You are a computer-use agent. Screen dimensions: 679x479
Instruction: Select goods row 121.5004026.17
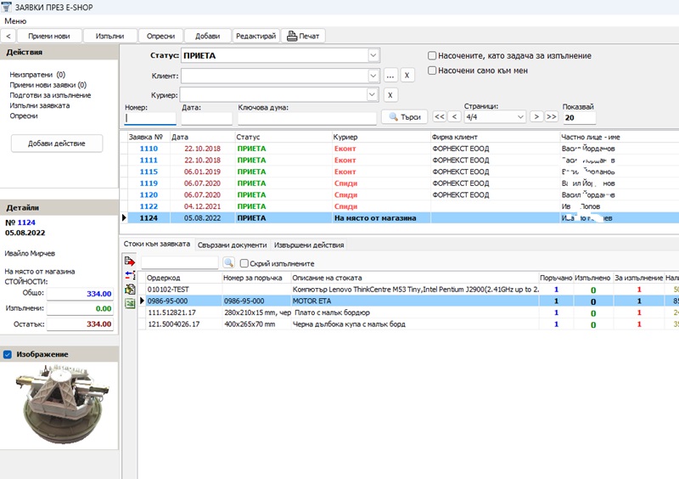coord(408,324)
